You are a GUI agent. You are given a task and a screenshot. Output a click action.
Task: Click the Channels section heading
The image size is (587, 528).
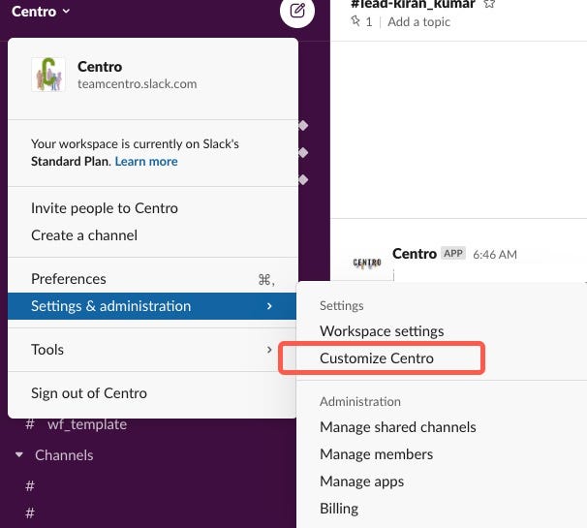[x=64, y=455]
